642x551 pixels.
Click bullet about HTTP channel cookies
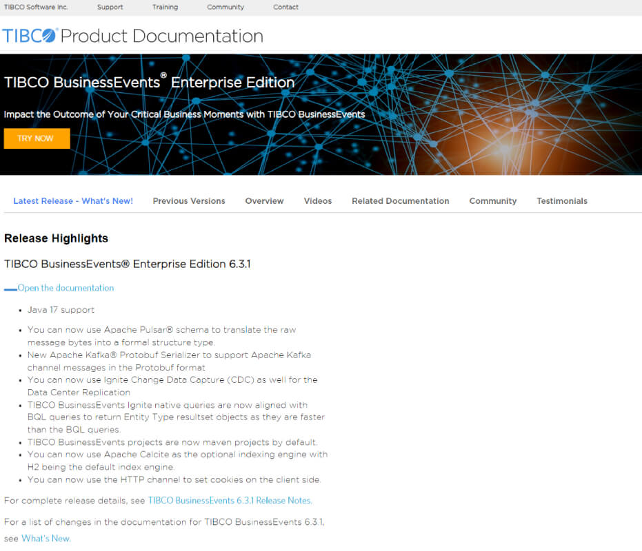click(x=174, y=479)
